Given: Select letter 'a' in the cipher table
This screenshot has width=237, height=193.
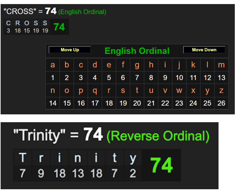Looking at the screenshot, I should pos(53,65).
